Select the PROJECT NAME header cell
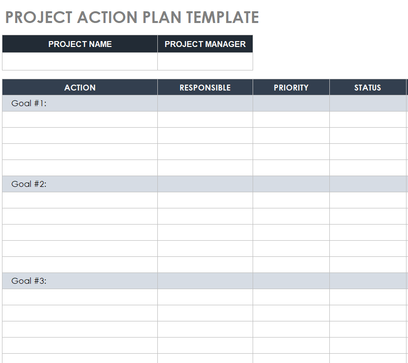 point(80,44)
